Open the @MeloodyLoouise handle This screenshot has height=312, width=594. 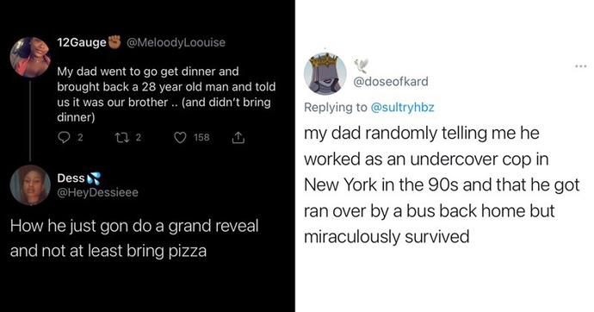click(176, 42)
